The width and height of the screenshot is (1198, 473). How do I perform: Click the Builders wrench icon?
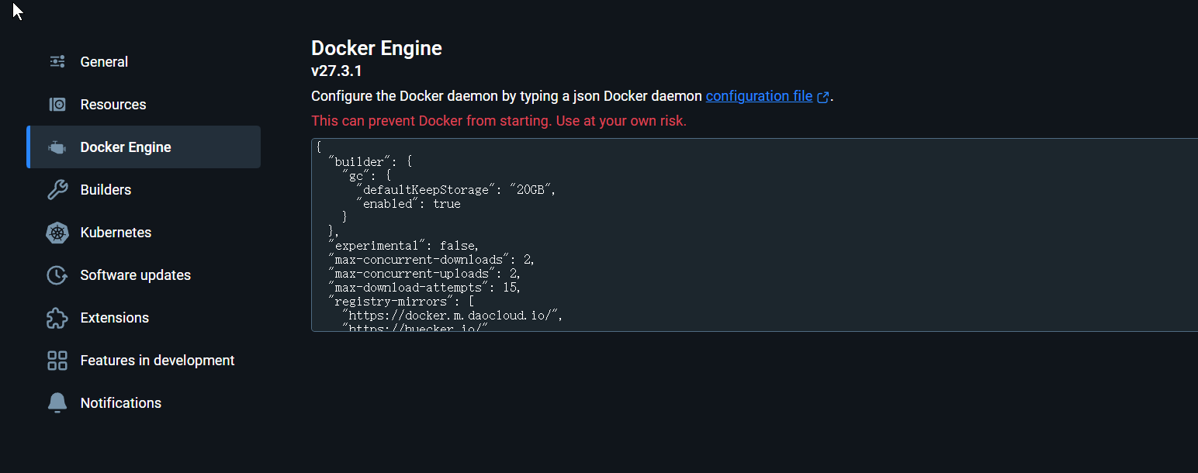pos(57,190)
